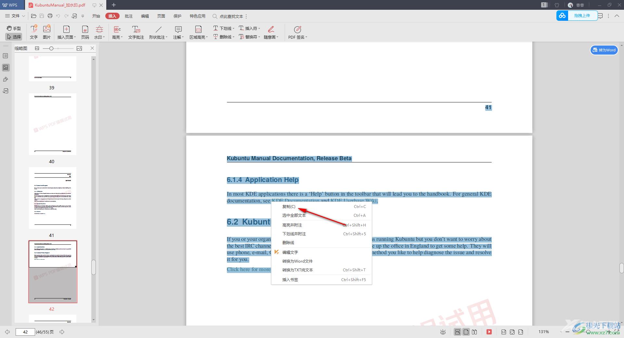Toggle eye-protection mode icon

click(x=443, y=332)
